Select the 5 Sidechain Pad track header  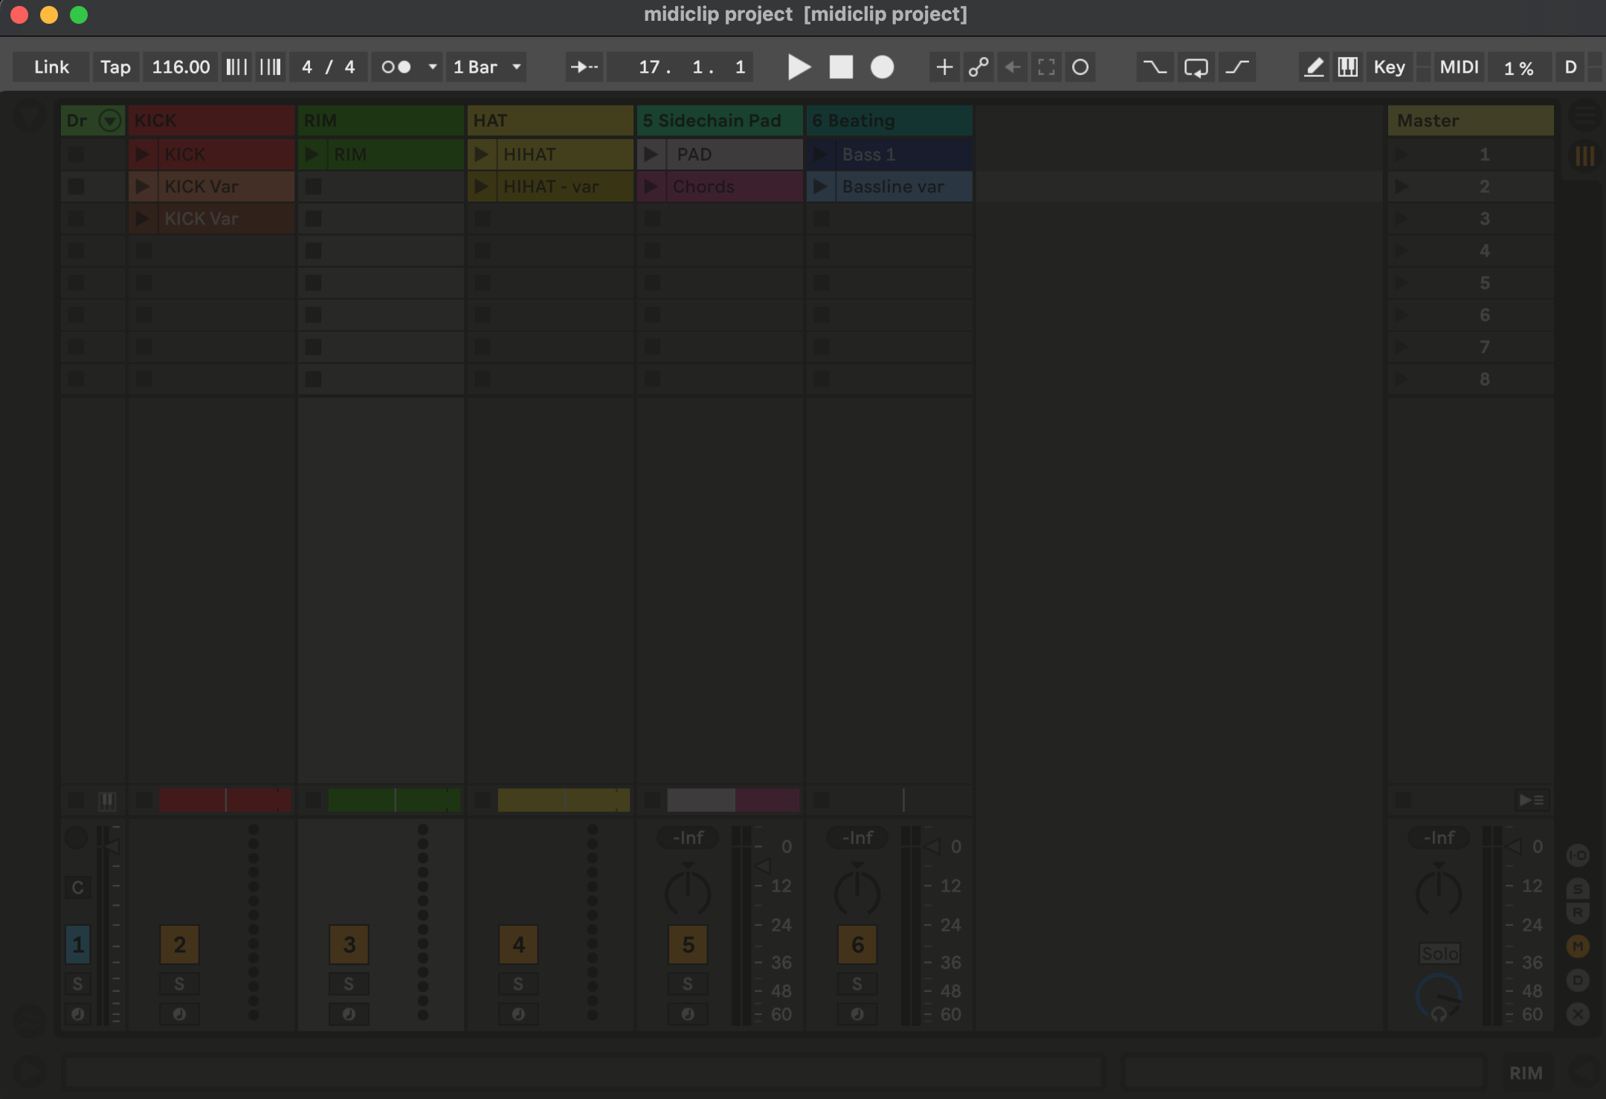[x=718, y=120]
